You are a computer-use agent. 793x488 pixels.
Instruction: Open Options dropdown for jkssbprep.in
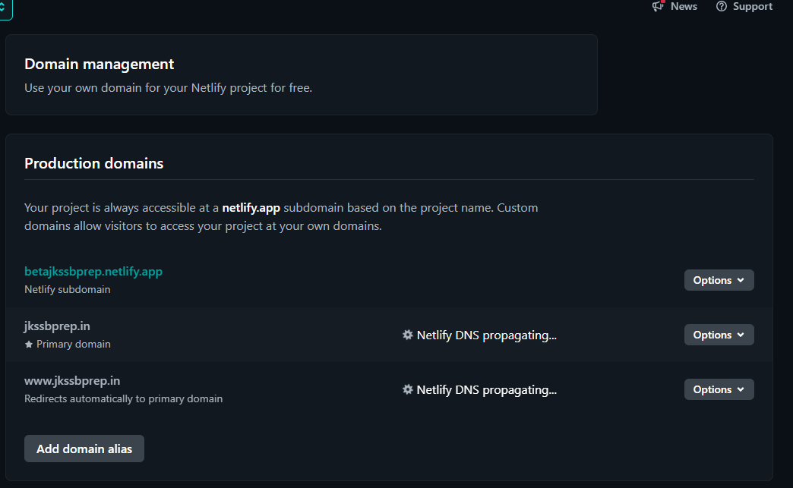pos(719,335)
